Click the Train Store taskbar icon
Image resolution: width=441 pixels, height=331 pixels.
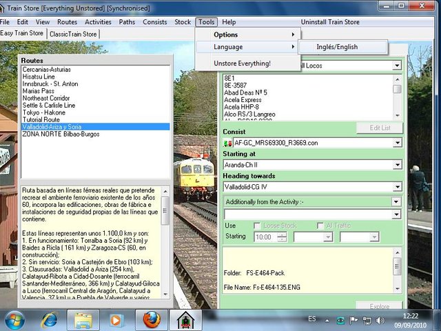click(185, 320)
